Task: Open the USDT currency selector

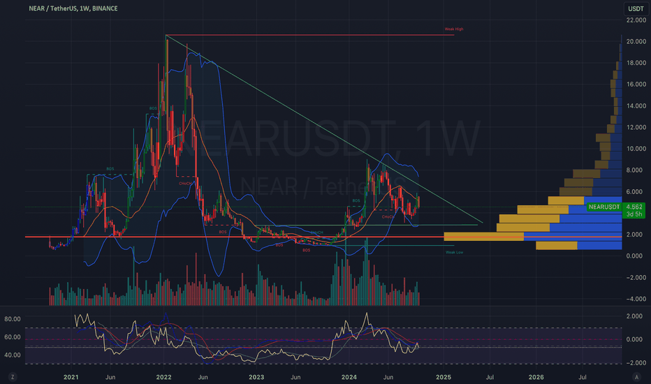Action: point(635,8)
